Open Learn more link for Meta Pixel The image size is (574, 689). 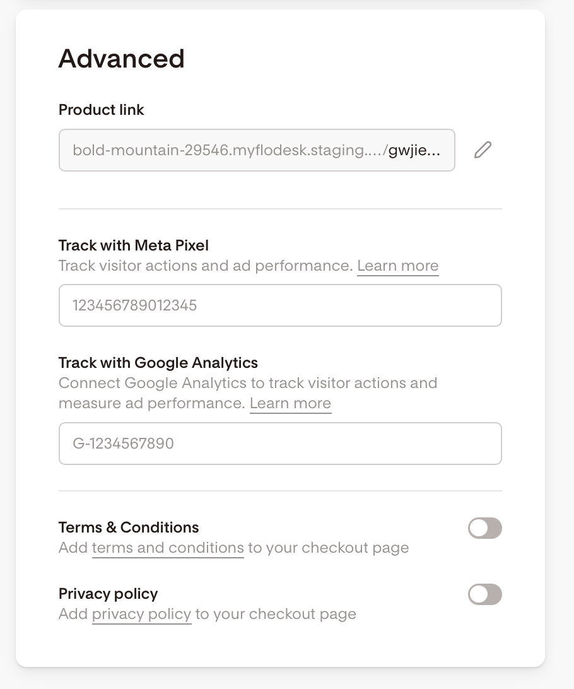pos(398,266)
